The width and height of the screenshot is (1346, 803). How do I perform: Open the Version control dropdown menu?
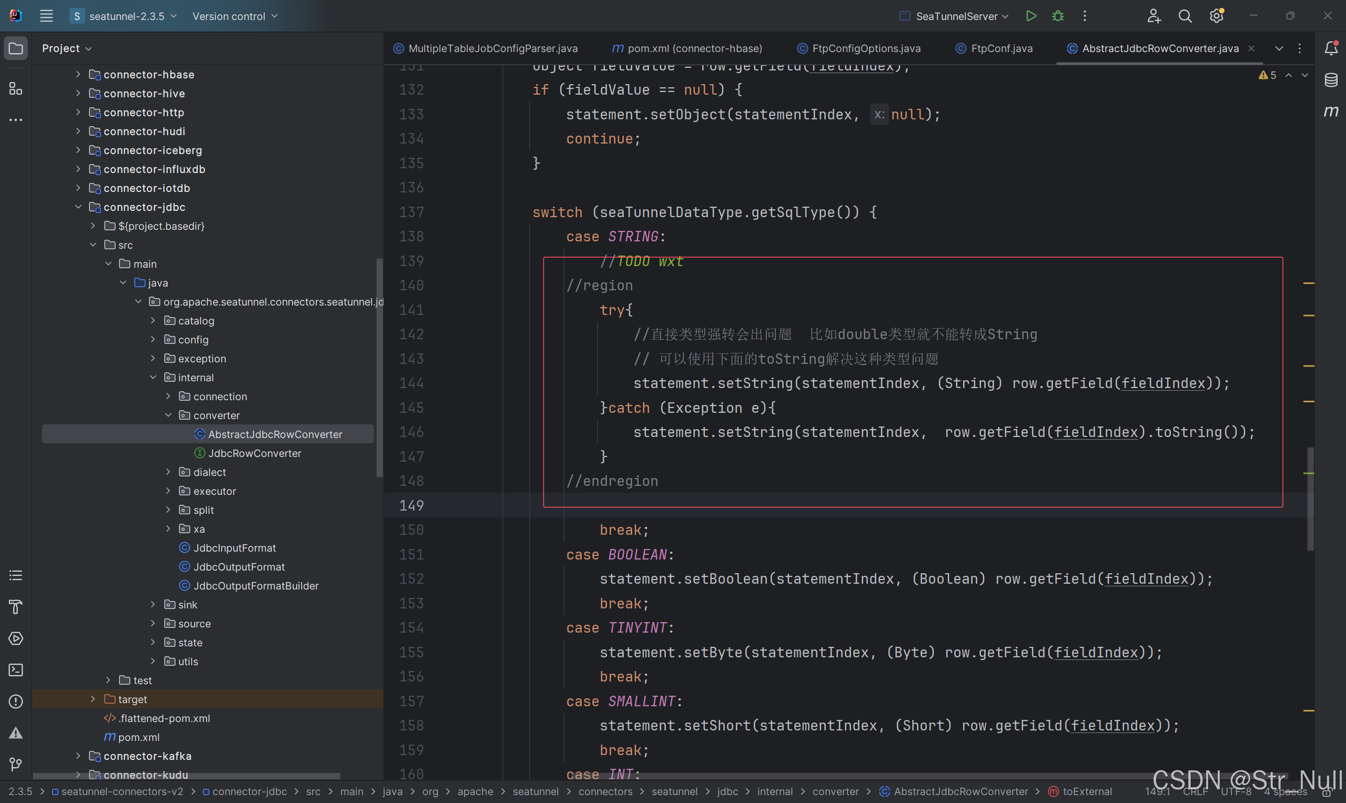coord(235,16)
